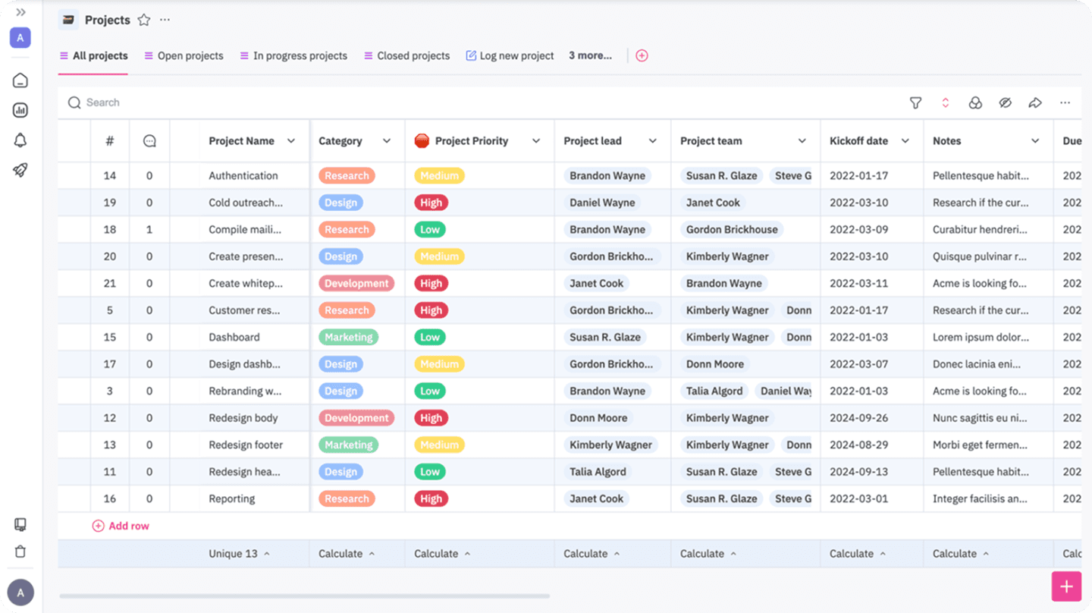1092x613 pixels.
Task: Click Research tag in Authentication row
Action: click(x=347, y=176)
